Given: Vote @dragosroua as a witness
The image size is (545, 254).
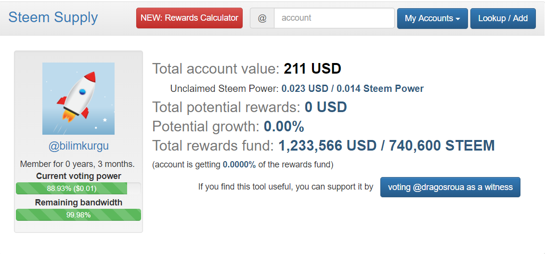Looking at the screenshot, I should (x=450, y=187).
